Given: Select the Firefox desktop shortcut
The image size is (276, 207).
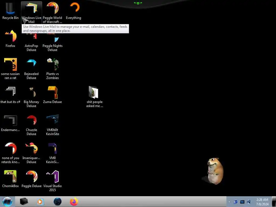Looking at the screenshot, I should (x=11, y=39).
